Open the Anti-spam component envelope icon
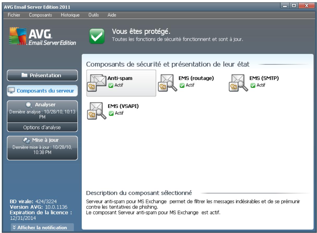The height and width of the screenshot is (233, 317). pos(97,83)
